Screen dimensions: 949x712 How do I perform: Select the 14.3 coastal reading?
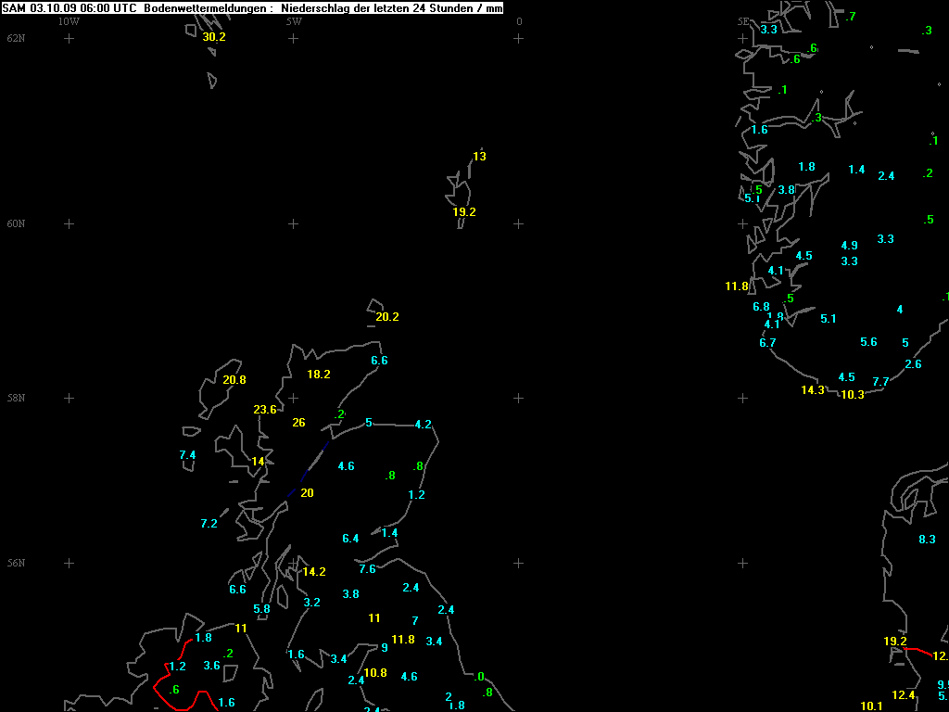(x=813, y=390)
